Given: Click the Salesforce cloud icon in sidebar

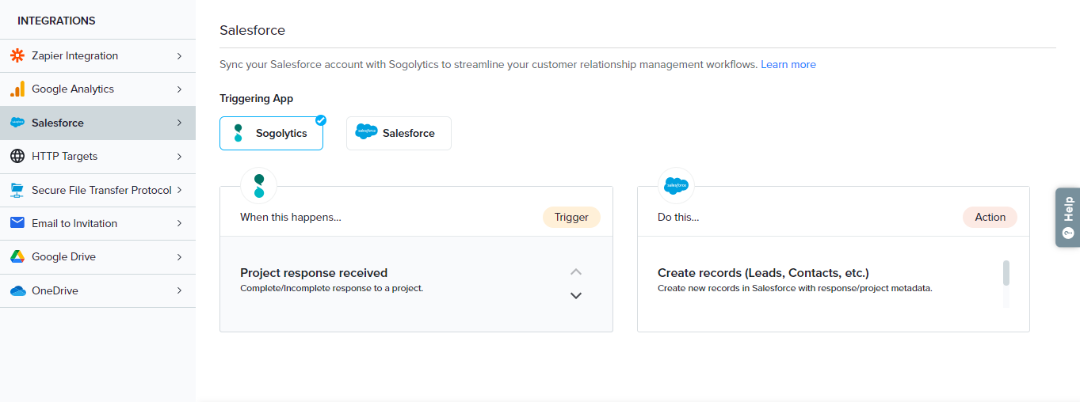Looking at the screenshot, I should [17, 123].
